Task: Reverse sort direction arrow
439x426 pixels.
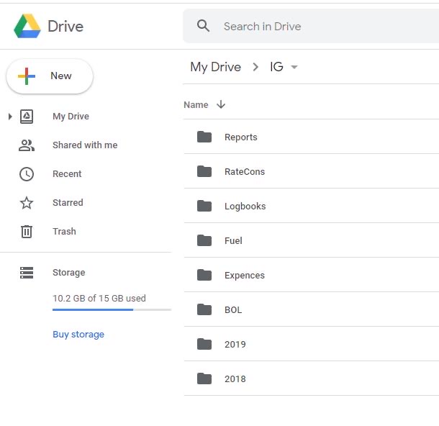Action: coord(221,104)
